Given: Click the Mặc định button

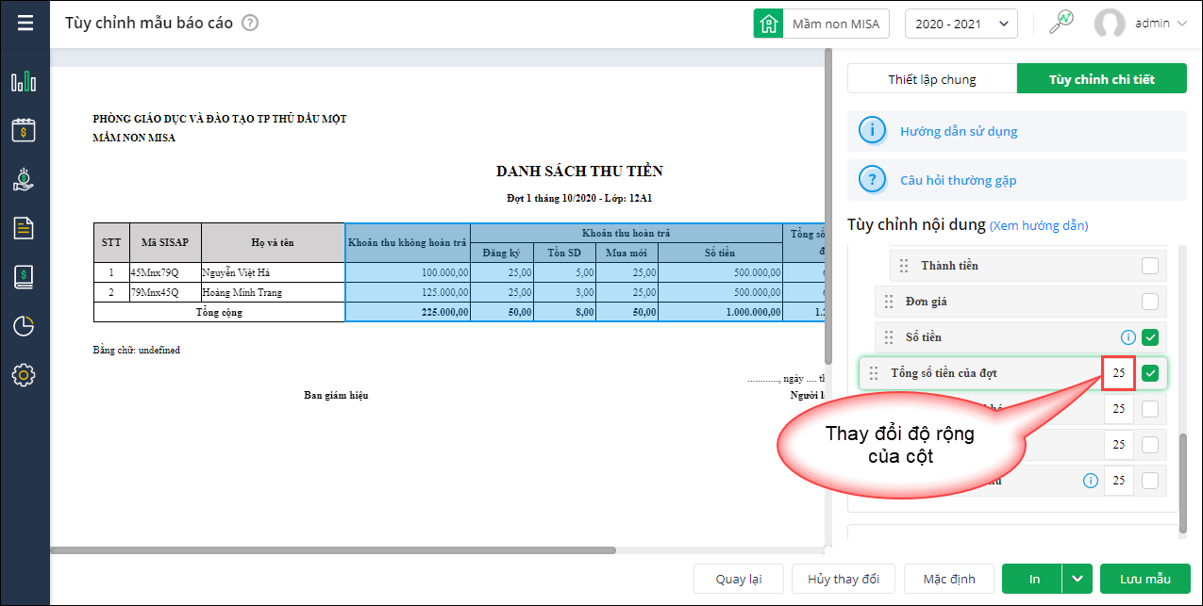Looking at the screenshot, I should (948, 579).
